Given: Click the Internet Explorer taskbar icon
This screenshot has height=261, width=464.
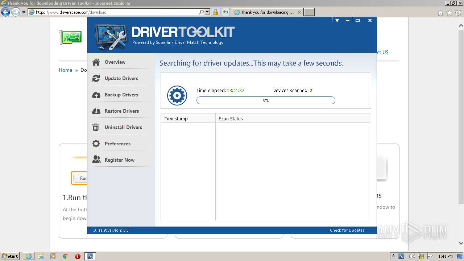Looking at the screenshot, I should point(29,256).
